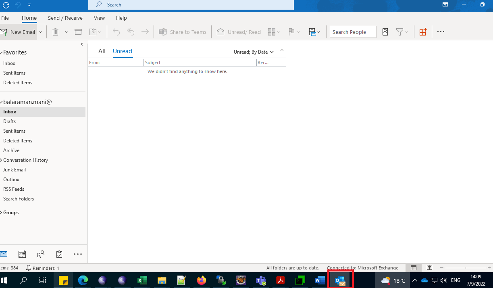The width and height of the screenshot is (493, 288).
Task: Switch to the Calendar navigation icon
Action: coord(22,254)
